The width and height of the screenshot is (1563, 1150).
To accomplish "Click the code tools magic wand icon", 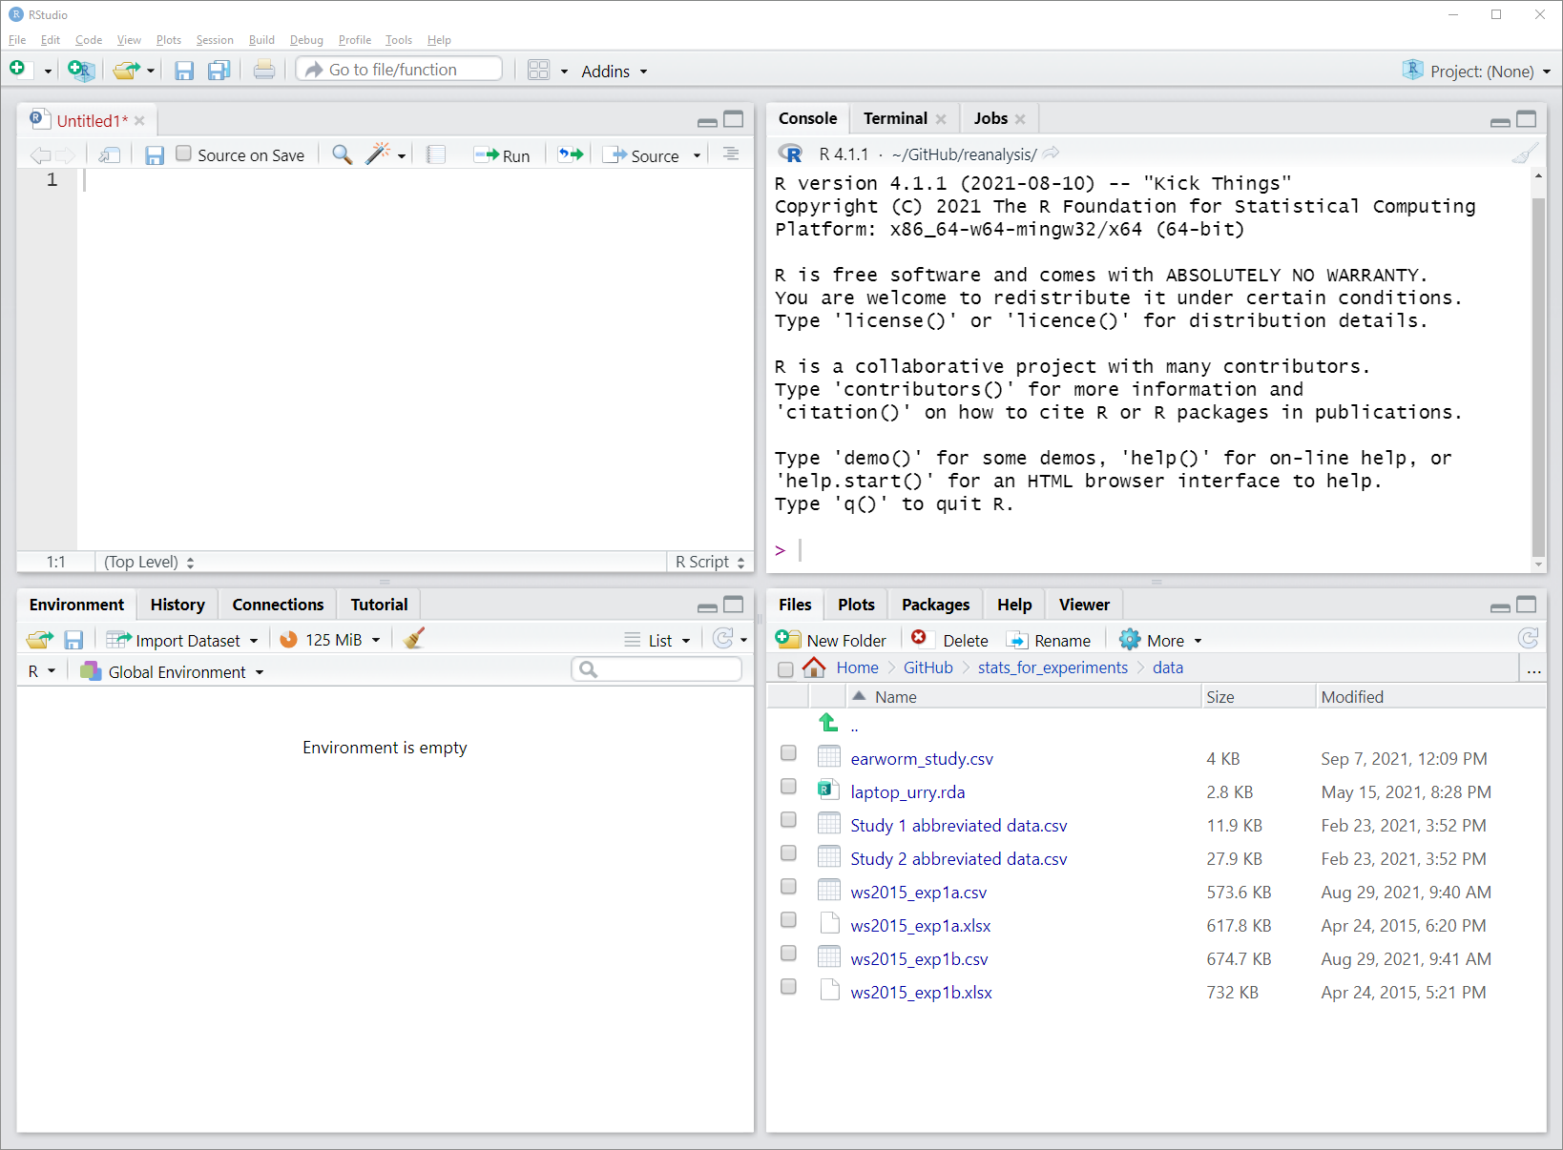I will coord(379,154).
